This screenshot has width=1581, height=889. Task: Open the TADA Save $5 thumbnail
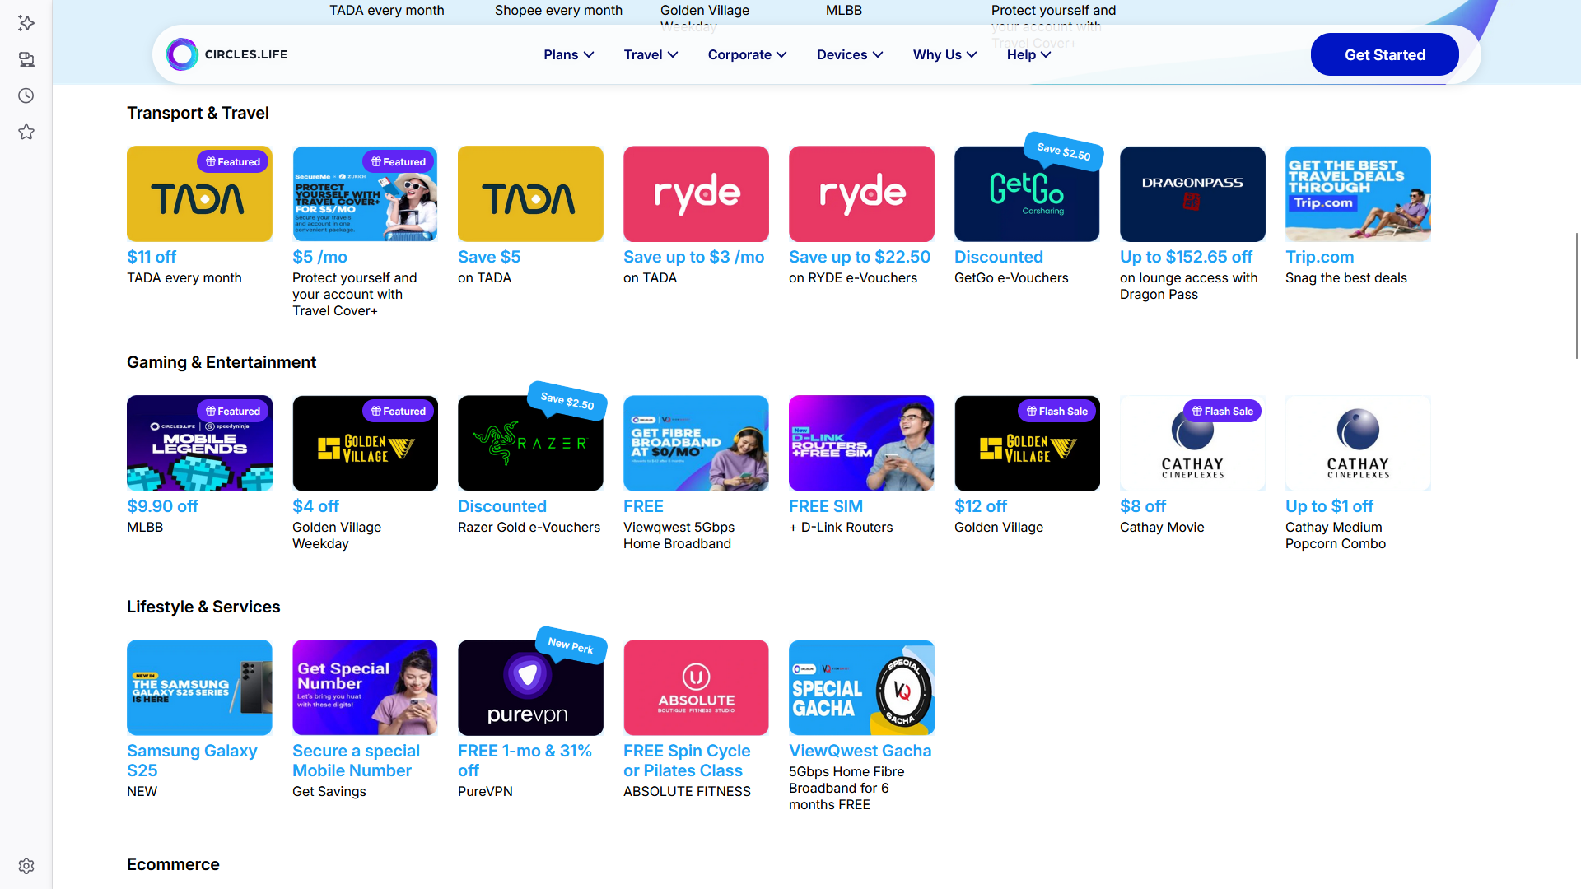pos(530,193)
